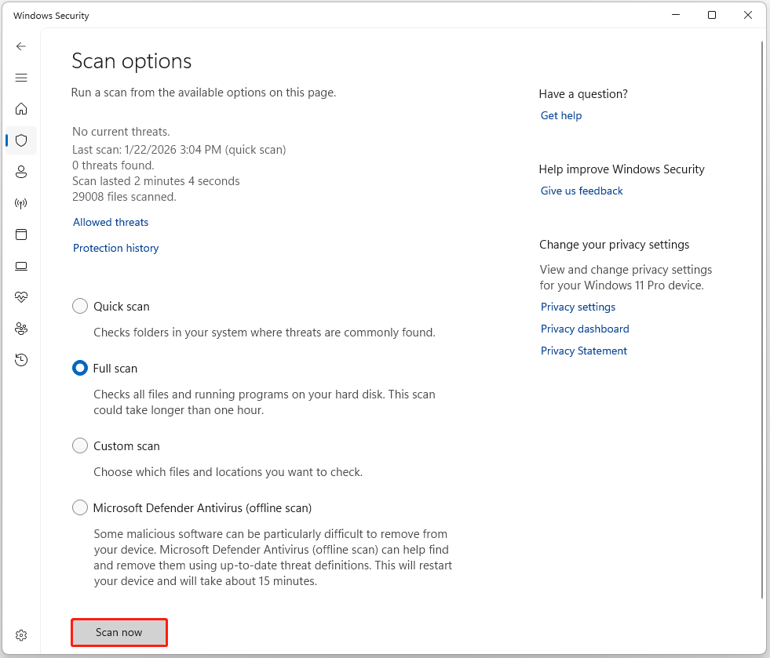Collapse the navigation with the hamburger menu
The width and height of the screenshot is (770, 658).
21,78
